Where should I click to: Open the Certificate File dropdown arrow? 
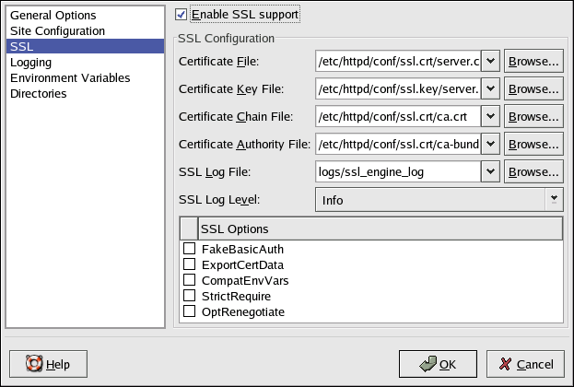pyautogui.click(x=490, y=62)
